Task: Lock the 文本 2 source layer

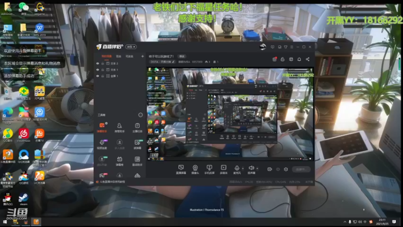Action: (x=103, y=64)
